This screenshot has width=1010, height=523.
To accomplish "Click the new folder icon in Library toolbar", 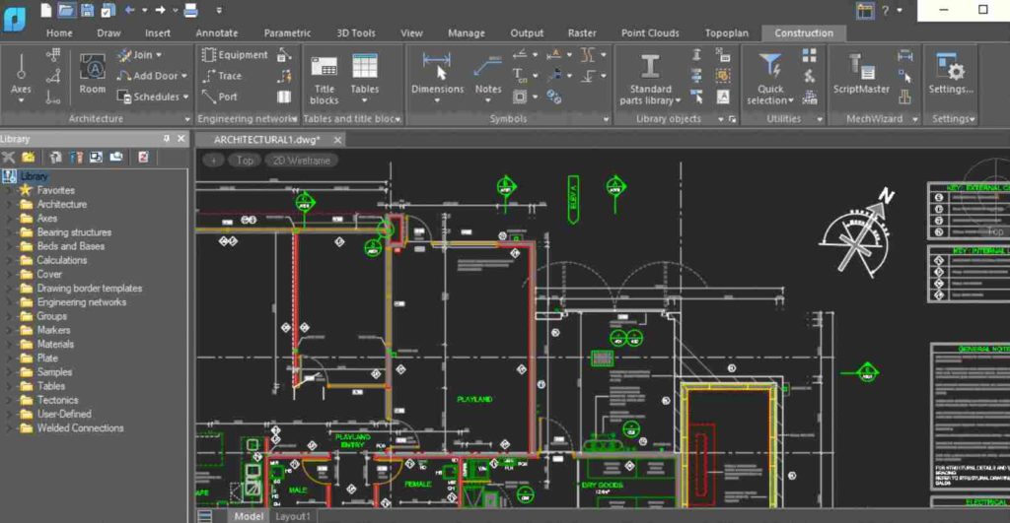I will point(29,157).
